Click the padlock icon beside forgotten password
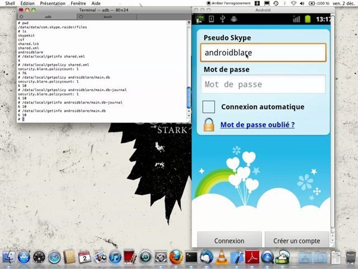 coord(209,125)
